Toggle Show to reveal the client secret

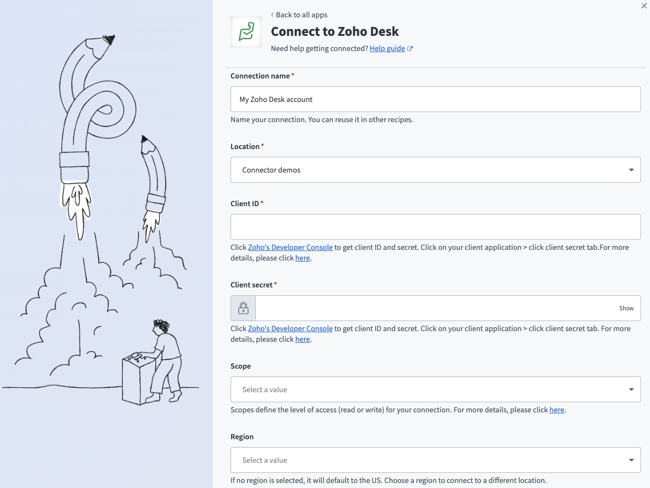(x=626, y=308)
